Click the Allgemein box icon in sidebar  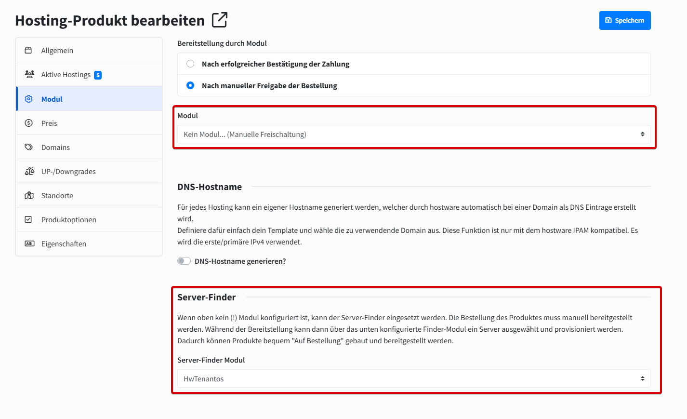coord(28,50)
